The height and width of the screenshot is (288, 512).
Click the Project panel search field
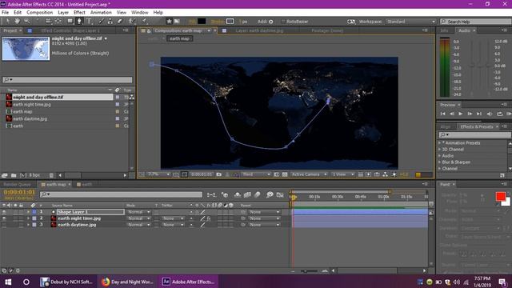67,79
